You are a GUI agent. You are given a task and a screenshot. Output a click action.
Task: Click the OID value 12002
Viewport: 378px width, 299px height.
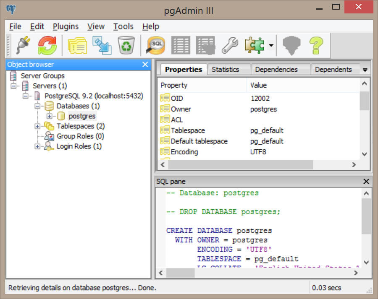pyautogui.click(x=260, y=98)
